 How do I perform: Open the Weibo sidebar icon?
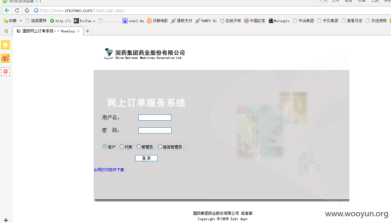tap(5, 58)
